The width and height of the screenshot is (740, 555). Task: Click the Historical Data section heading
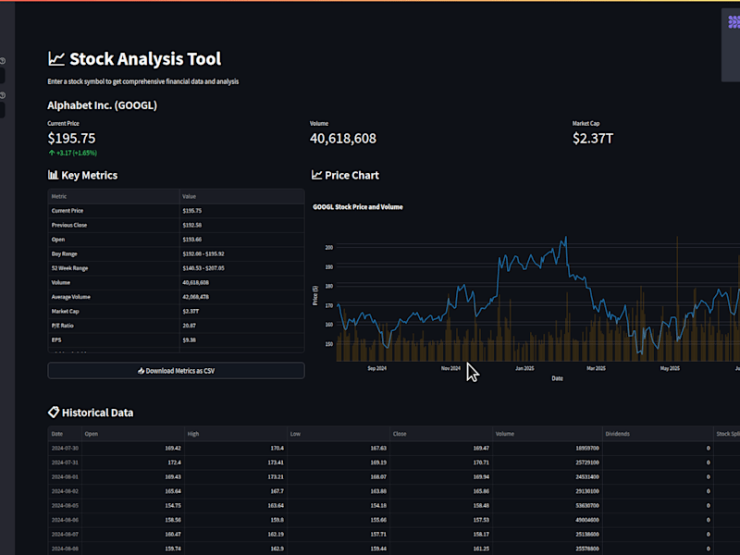(x=91, y=413)
